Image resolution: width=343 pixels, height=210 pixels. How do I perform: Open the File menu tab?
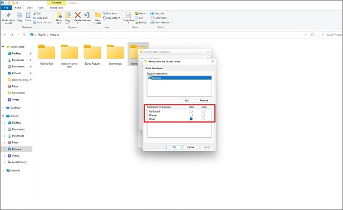point(6,8)
